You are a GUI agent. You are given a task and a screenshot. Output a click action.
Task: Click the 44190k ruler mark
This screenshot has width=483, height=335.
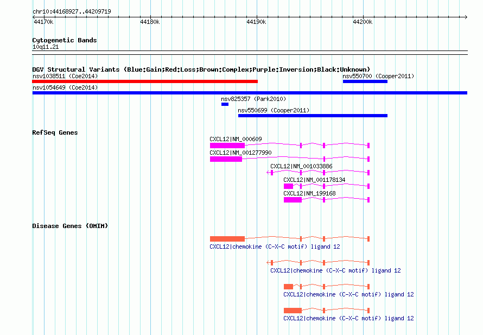point(256,22)
